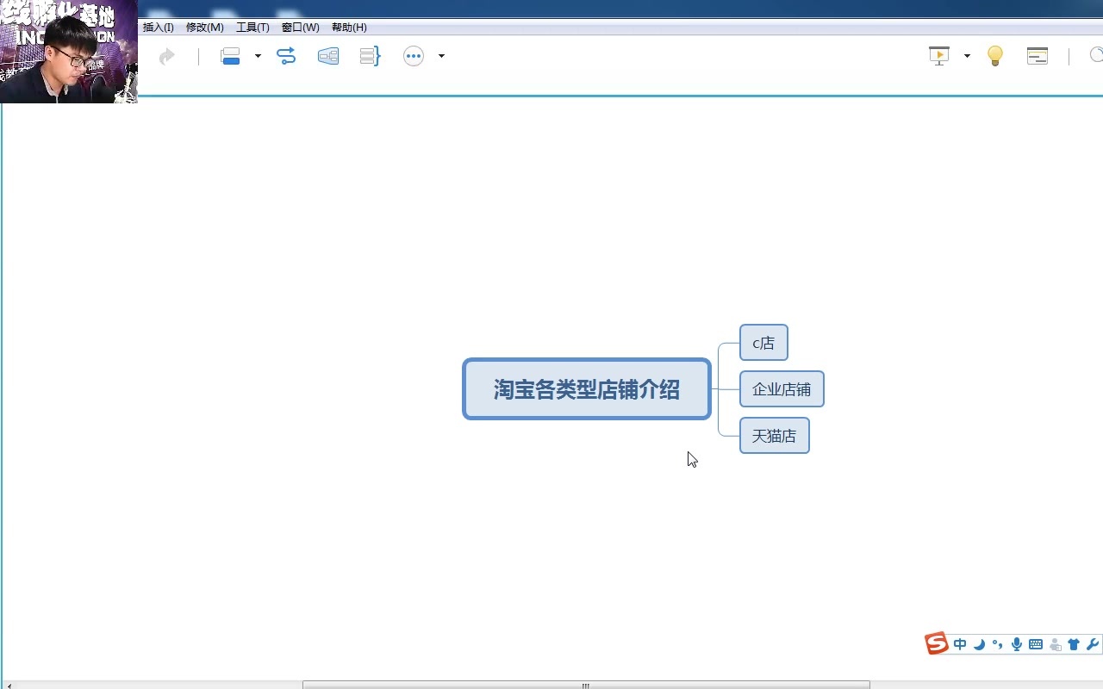
Task: Click the yellow lightbulb brainstorm icon
Action: [995, 56]
